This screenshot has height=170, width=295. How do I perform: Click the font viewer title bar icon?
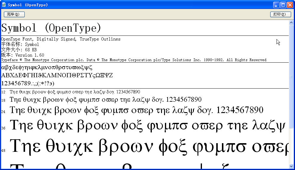pyautogui.click(x=4, y=5)
